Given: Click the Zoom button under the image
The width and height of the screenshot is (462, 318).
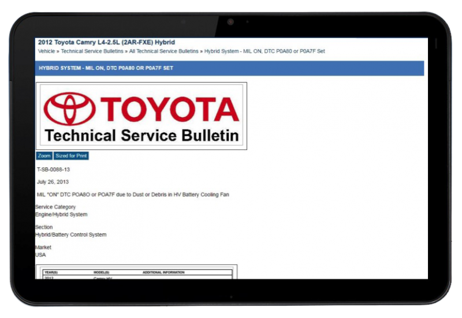Looking at the screenshot, I should [x=44, y=156].
